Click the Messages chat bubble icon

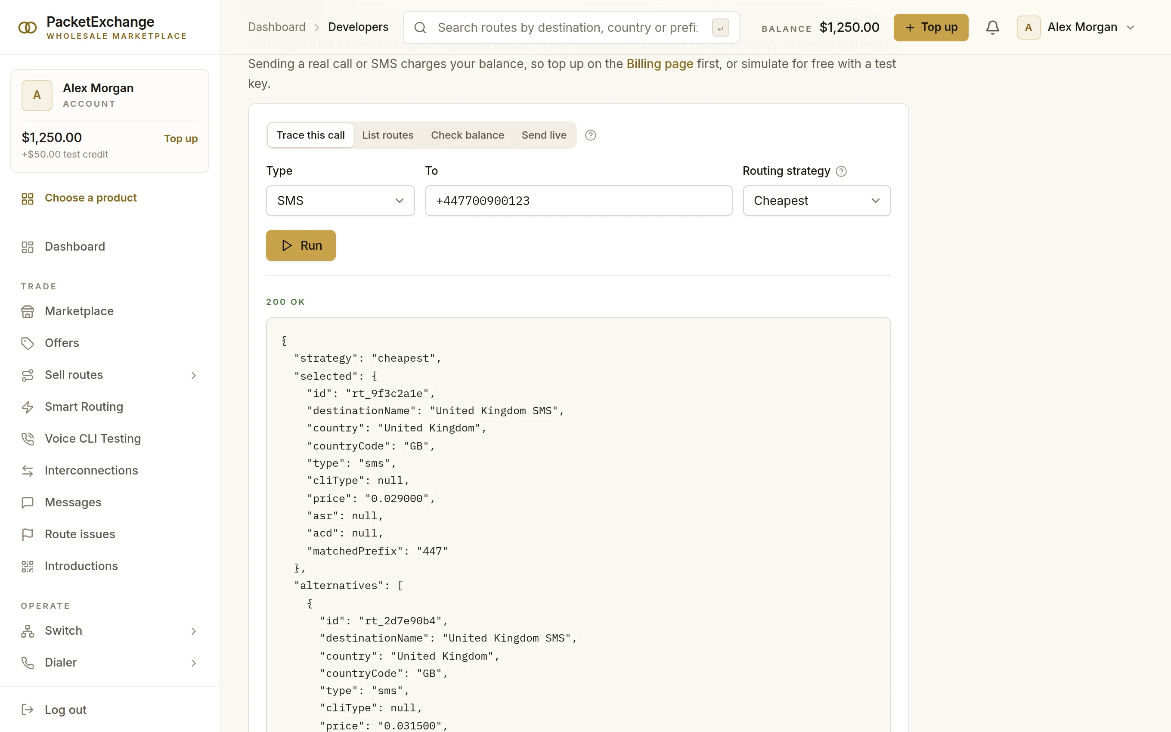tap(28, 502)
